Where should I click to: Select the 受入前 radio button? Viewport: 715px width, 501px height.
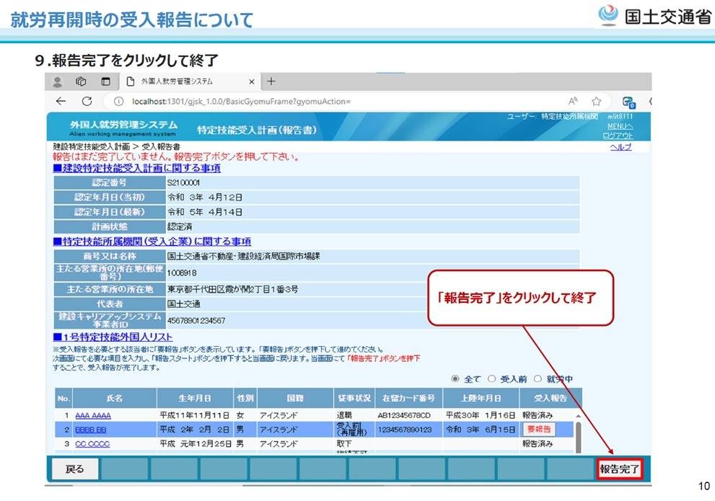(x=491, y=378)
